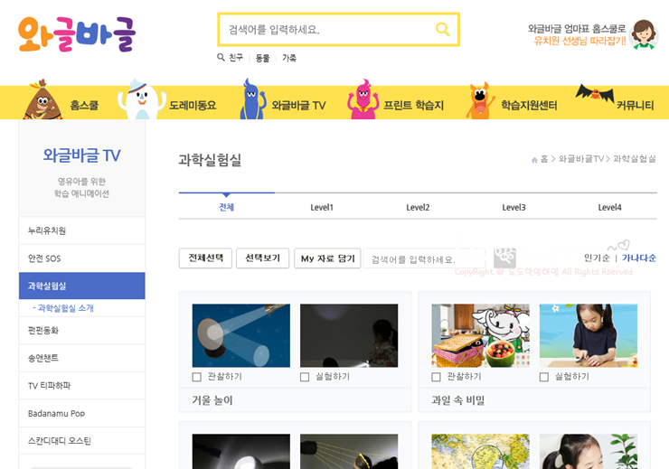Open 커뮤니티 in main navigation
The height and width of the screenshot is (469, 669).
click(635, 105)
